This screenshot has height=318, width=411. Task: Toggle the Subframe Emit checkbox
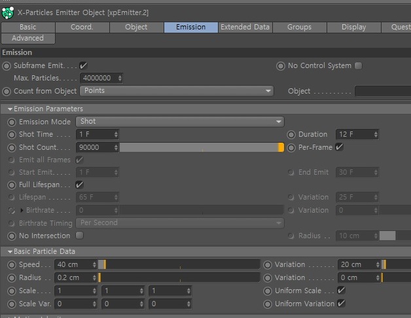[84, 65]
